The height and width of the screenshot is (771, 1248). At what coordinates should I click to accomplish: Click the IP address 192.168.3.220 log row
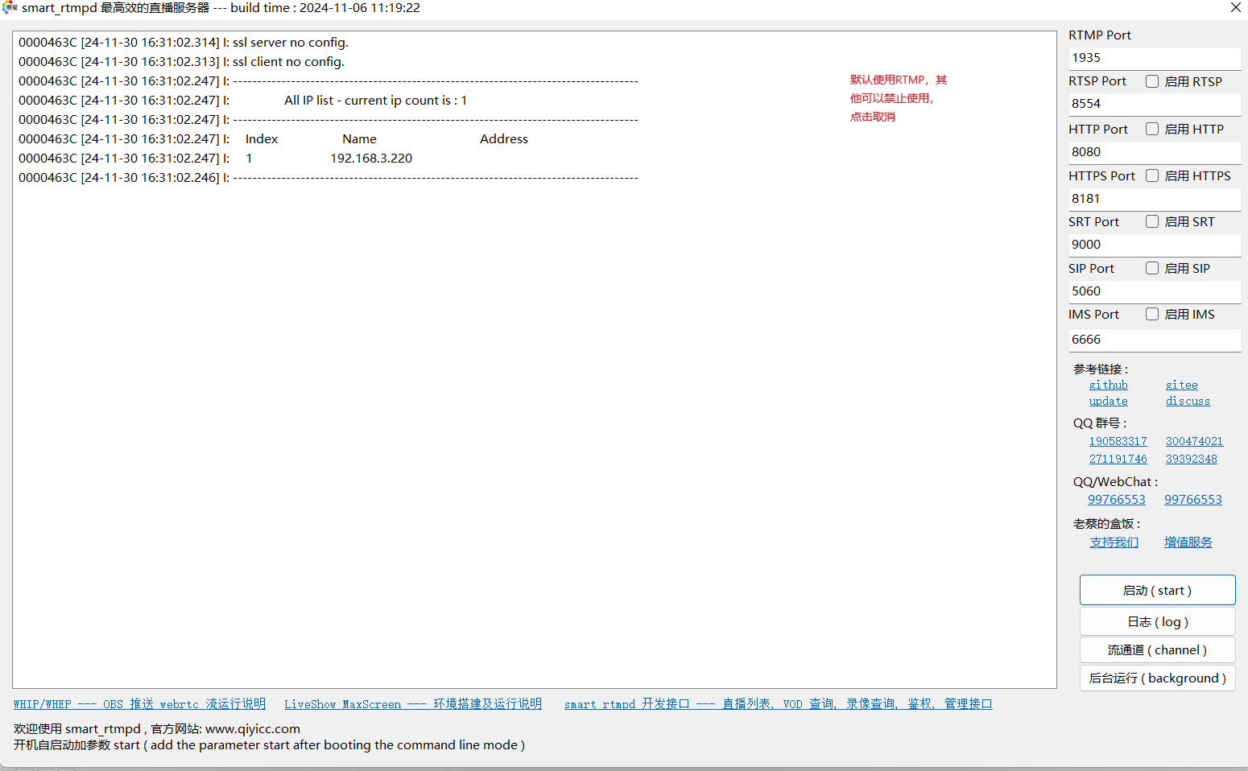tap(215, 159)
